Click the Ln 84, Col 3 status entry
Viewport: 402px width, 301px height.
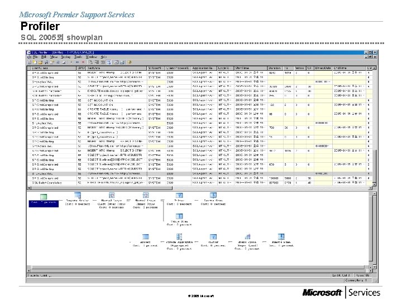[x=341, y=275]
